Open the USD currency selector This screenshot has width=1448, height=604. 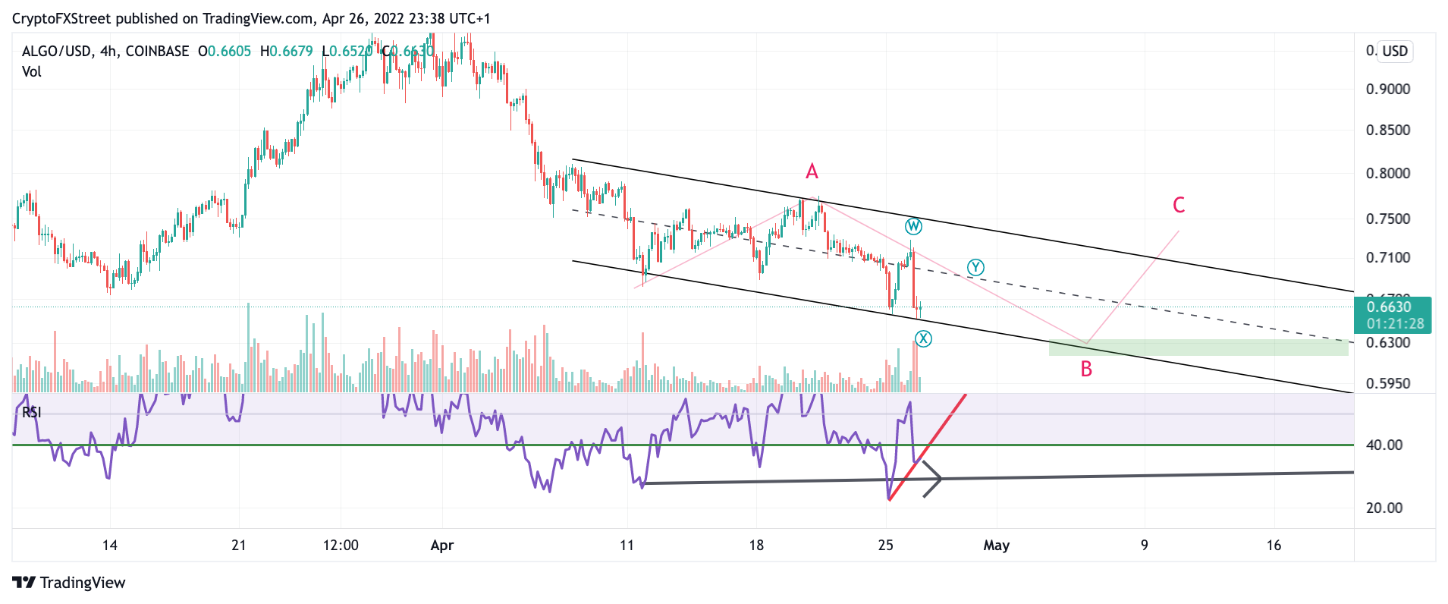click(x=1395, y=51)
